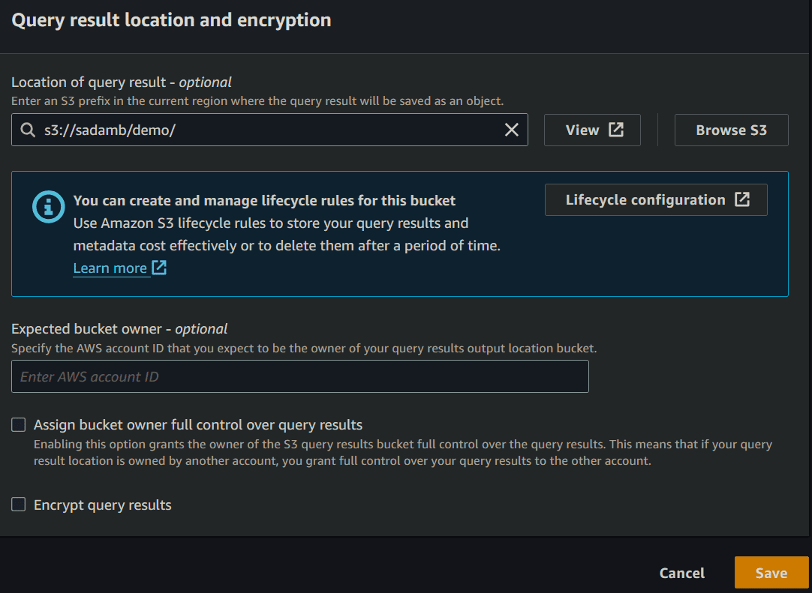This screenshot has height=593, width=812.
Task: Click external link icon on Lifecycle configuration
Action: click(x=742, y=199)
